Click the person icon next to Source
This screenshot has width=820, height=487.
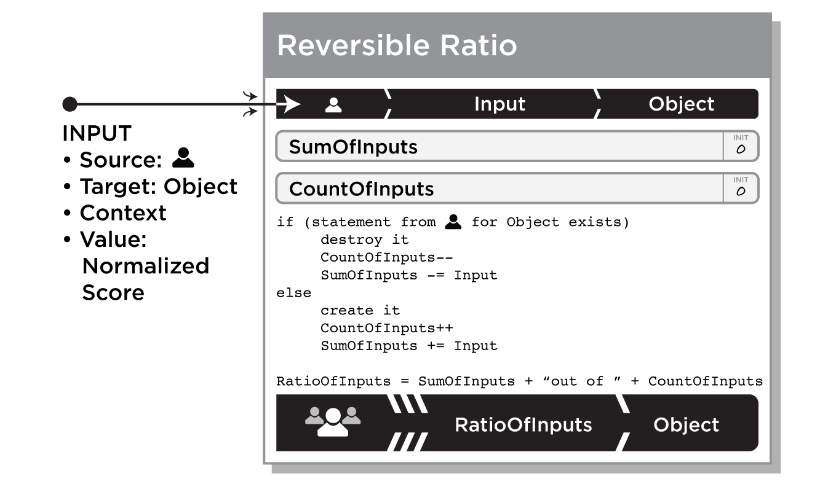pos(183,158)
